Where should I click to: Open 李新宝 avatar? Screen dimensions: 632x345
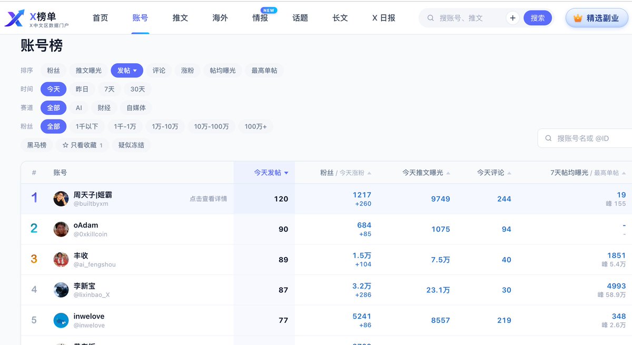point(61,290)
